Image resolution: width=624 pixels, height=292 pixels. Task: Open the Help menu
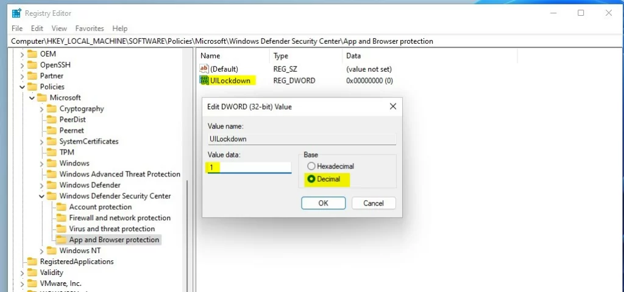click(x=120, y=29)
